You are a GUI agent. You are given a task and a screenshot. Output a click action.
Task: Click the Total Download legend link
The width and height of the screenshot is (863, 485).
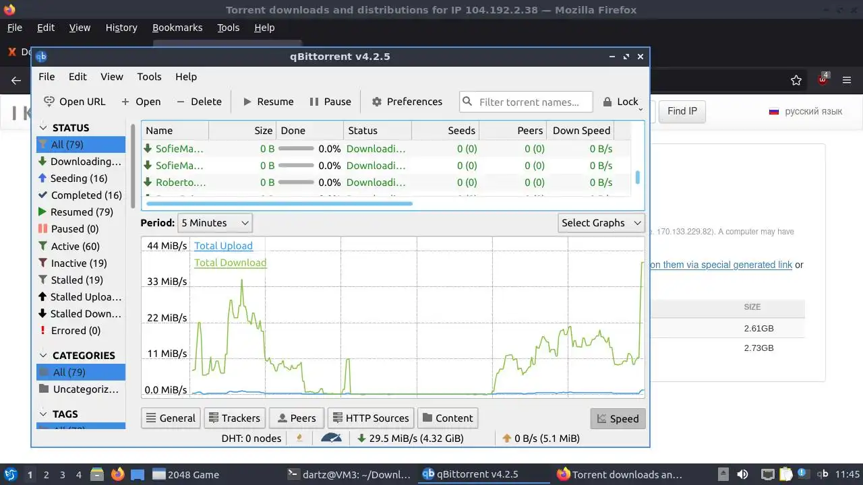230,263
